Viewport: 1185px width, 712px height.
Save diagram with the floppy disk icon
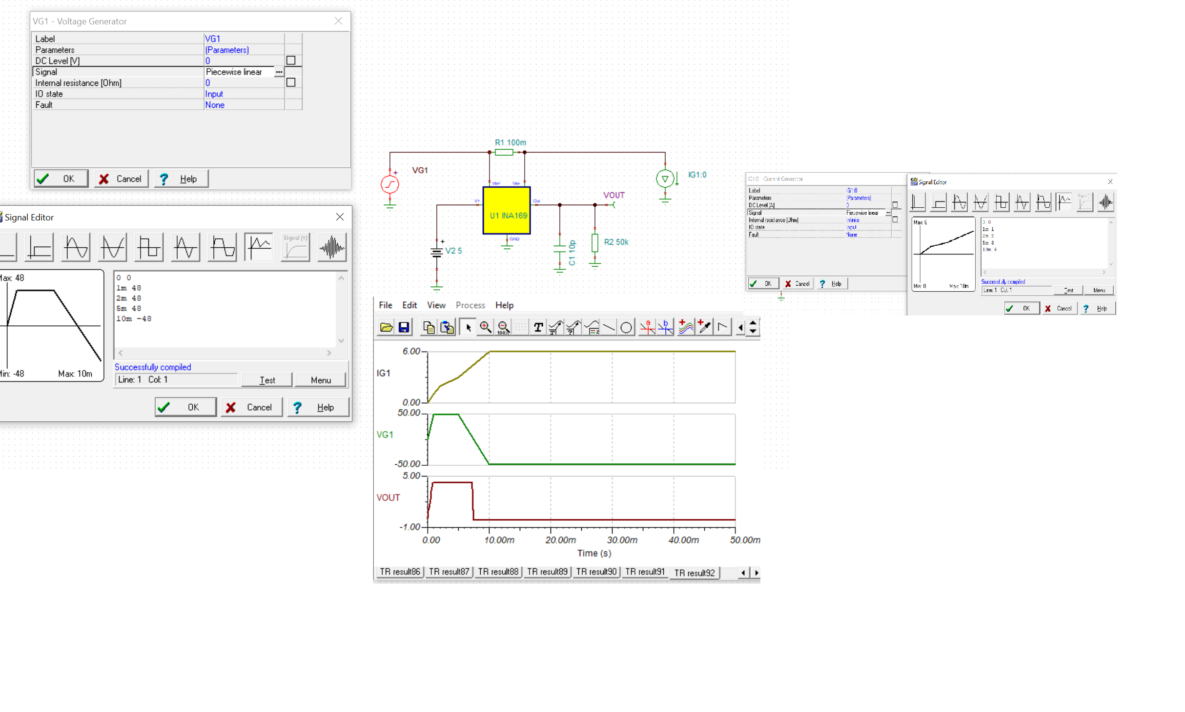(404, 327)
